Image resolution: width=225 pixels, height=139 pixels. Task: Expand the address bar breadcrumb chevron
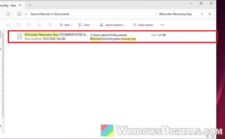click(26, 14)
